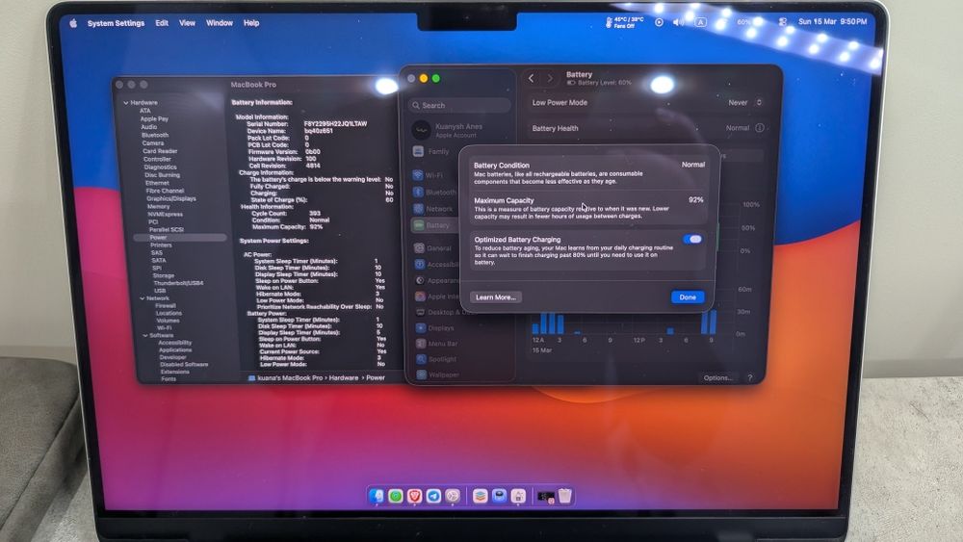Open the Battery Health info icon
The image size is (963, 542).
tap(760, 128)
